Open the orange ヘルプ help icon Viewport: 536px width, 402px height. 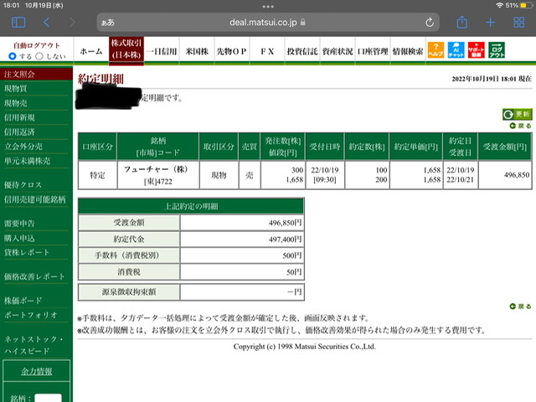(435, 50)
